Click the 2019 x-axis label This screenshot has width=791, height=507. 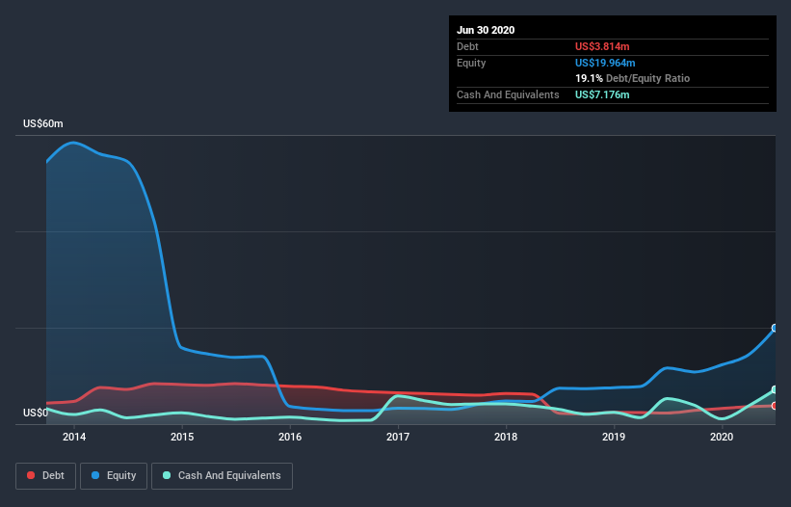614,437
